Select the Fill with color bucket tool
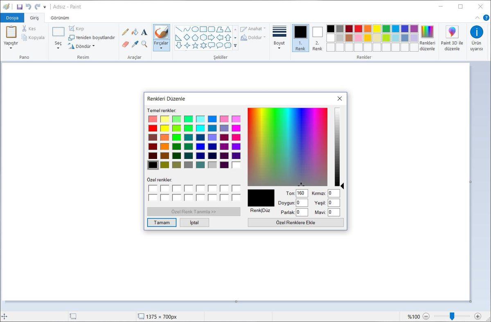This screenshot has height=322, width=491. tap(135, 32)
